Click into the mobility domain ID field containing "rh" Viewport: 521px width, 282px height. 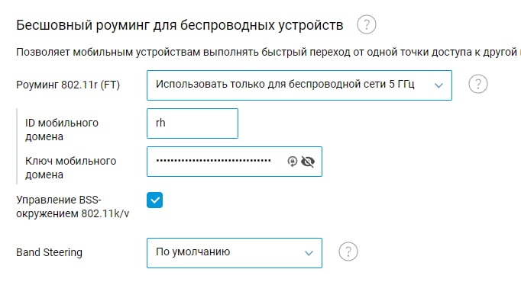tap(193, 123)
